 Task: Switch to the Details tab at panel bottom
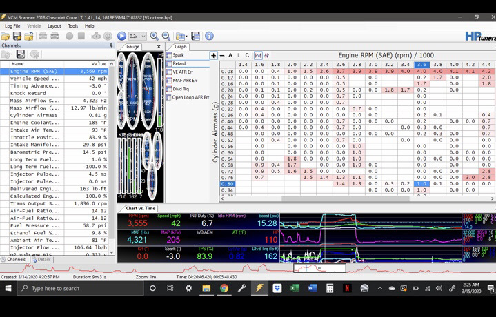(41, 260)
